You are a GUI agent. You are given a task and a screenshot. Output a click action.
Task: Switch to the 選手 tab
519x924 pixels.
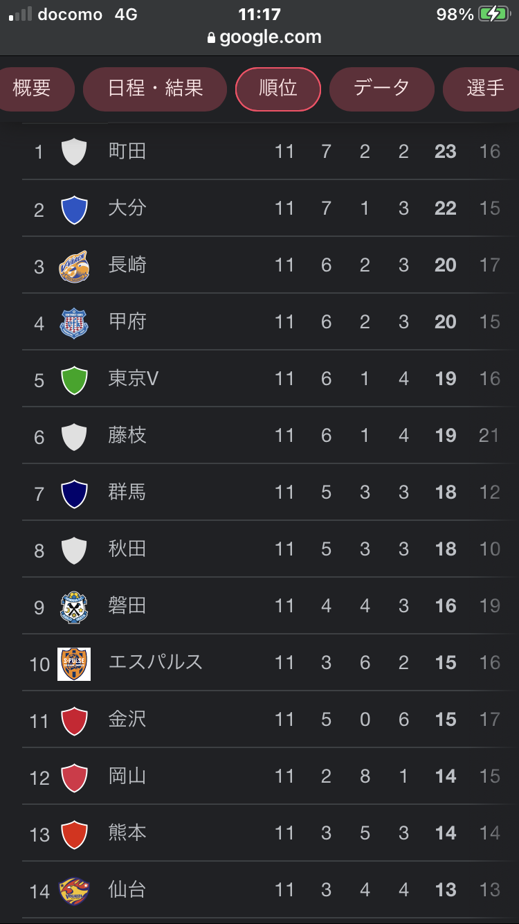[x=484, y=89]
